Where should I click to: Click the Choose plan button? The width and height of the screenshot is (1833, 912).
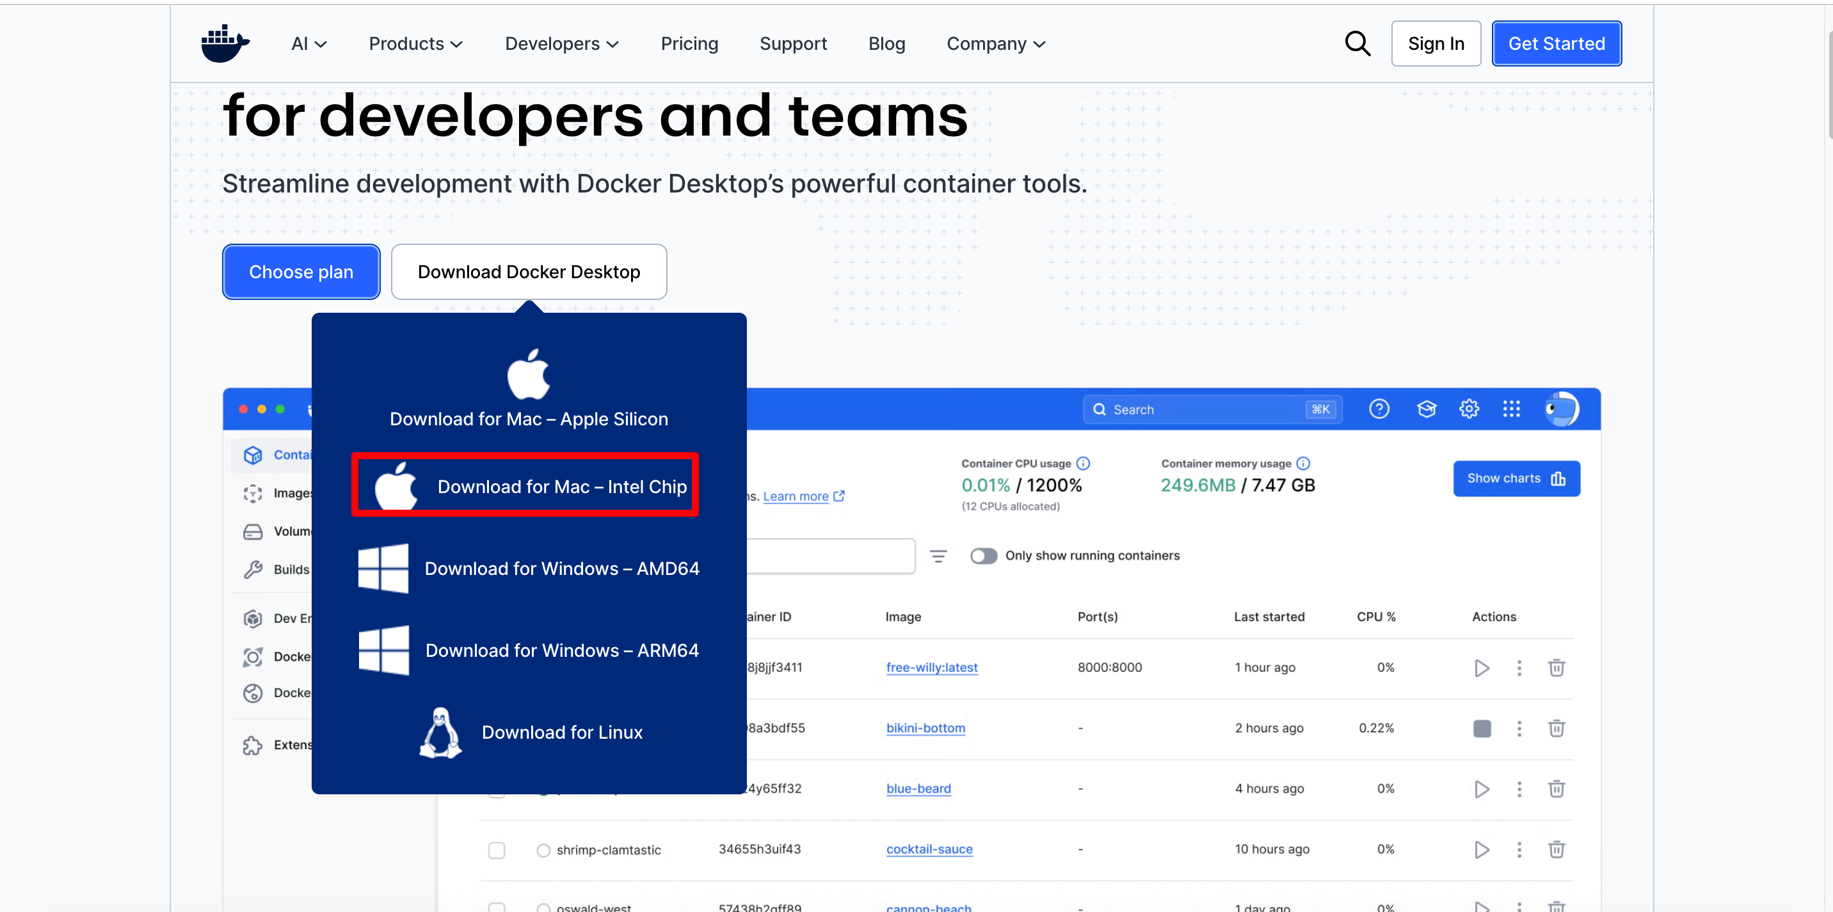click(x=301, y=272)
